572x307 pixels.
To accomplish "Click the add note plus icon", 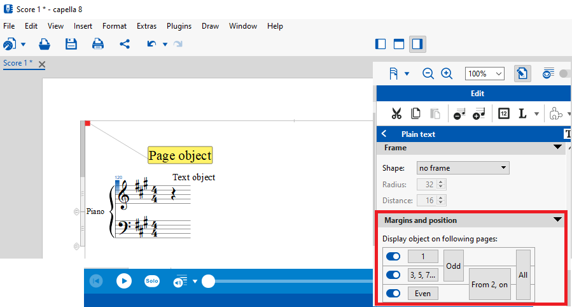I will tap(479, 114).
